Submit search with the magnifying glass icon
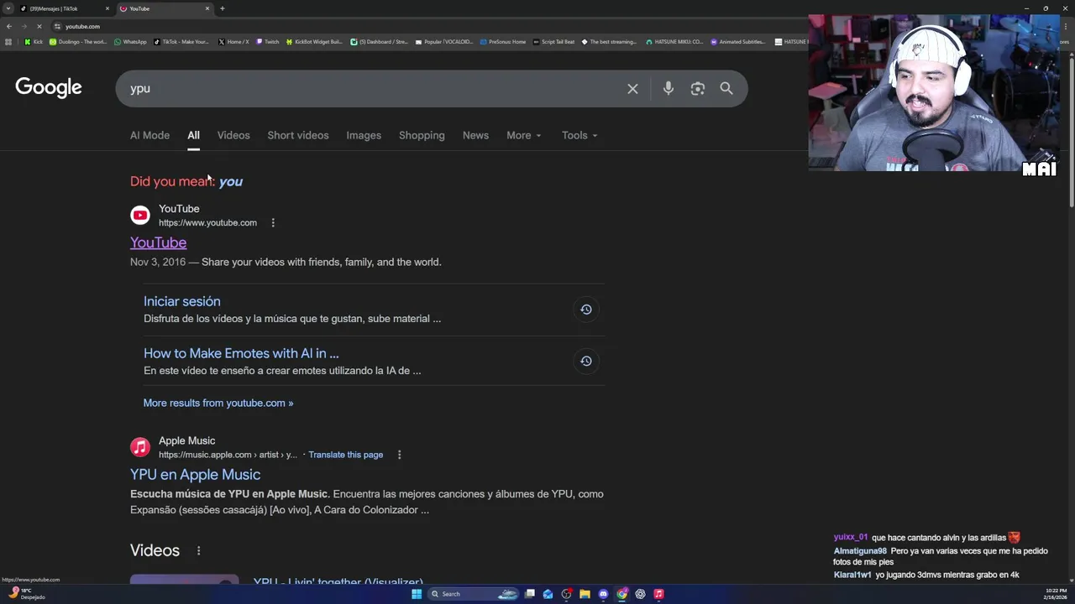The width and height of the screenshot is (1075, 604). point(726,89)
